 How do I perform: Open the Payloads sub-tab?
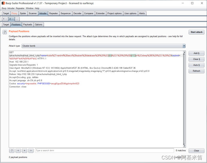click(x=28, y=25)
